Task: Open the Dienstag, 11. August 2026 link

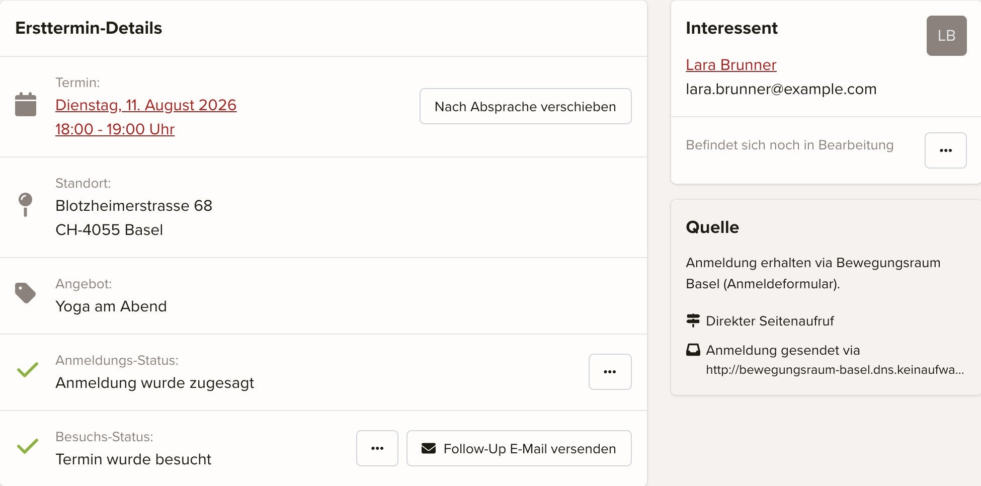Action: pyautogui.click(x=146, y=105)
